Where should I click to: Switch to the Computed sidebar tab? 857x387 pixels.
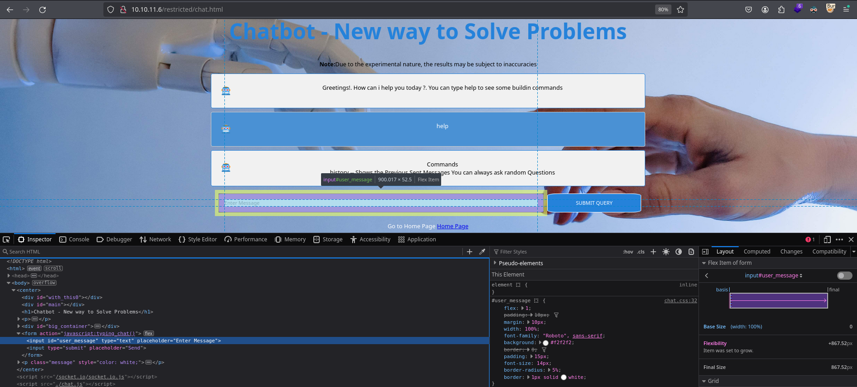click(757, 252)
